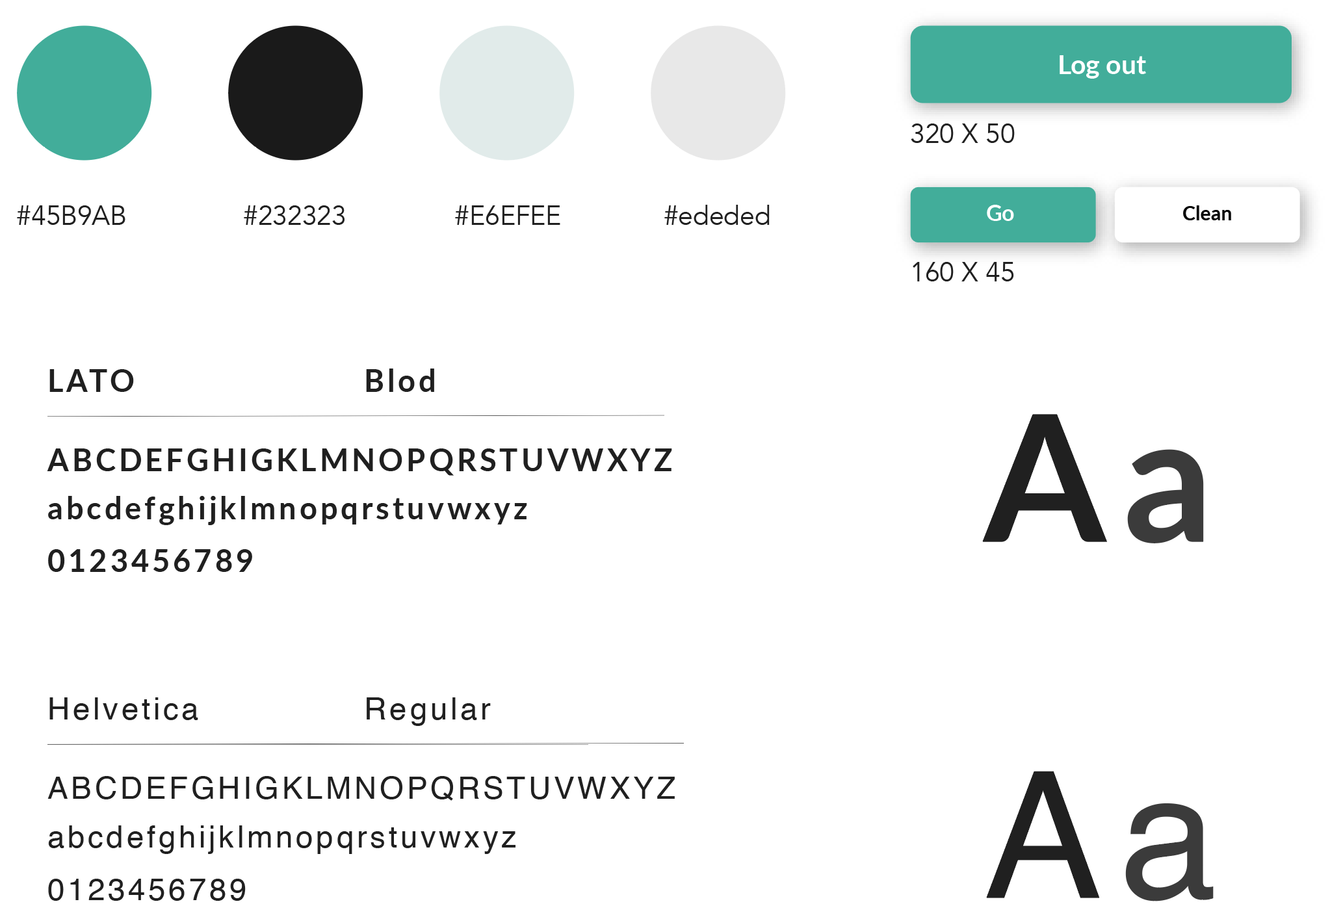1330x919 pixels.
Task: Click the bold Lato uppercase alphabet line
Action: coord(361,460)
